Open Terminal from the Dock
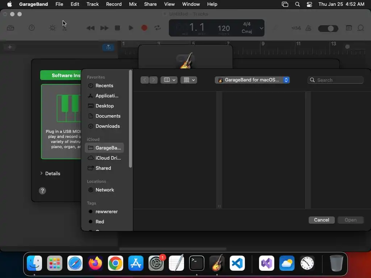371x278 pixels. click(197, 263)
